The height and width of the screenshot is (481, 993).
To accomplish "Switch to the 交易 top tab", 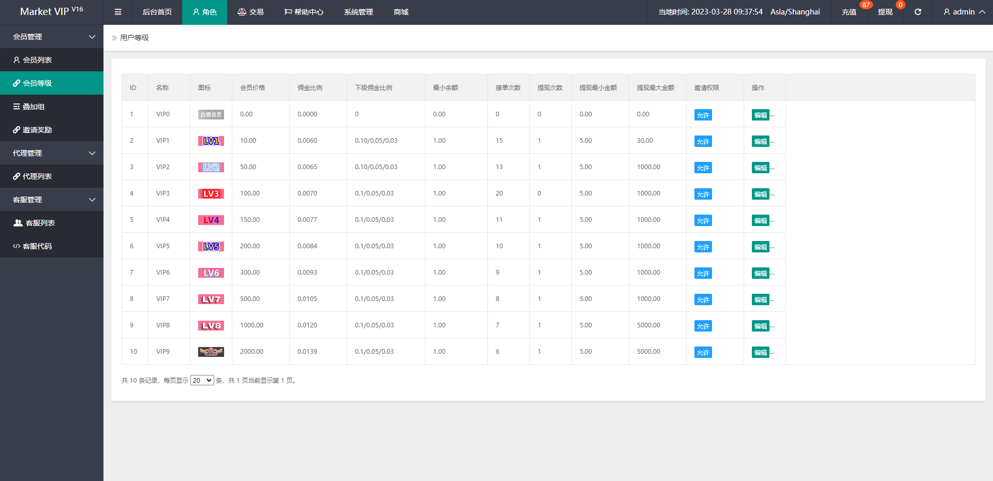I will click(250, 12).
